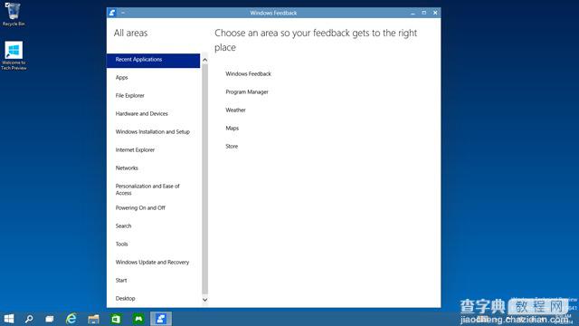
Task: Choose Powering On and Off area
Action: [140, 208]
